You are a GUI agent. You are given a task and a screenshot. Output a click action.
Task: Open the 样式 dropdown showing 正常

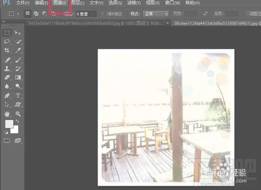click(x=156, y=14)
